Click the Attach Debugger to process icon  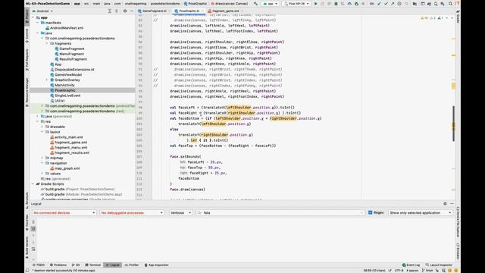tap(356, 4)
